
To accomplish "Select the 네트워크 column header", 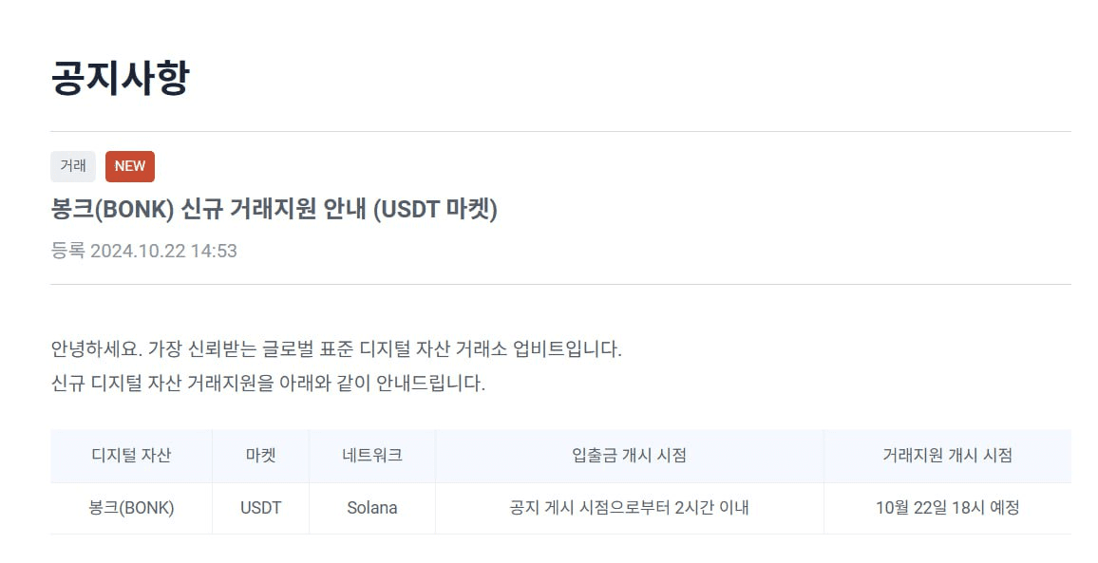I will click(x=372, y=456).
